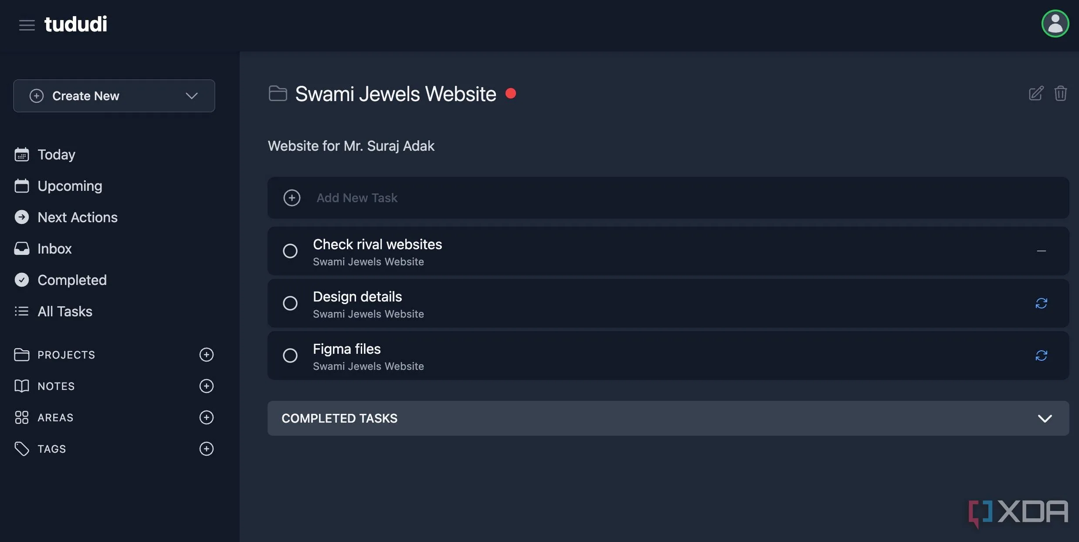1079x542 pixels.
Task: Click the Add New Task field
Action: pos(668,198)
